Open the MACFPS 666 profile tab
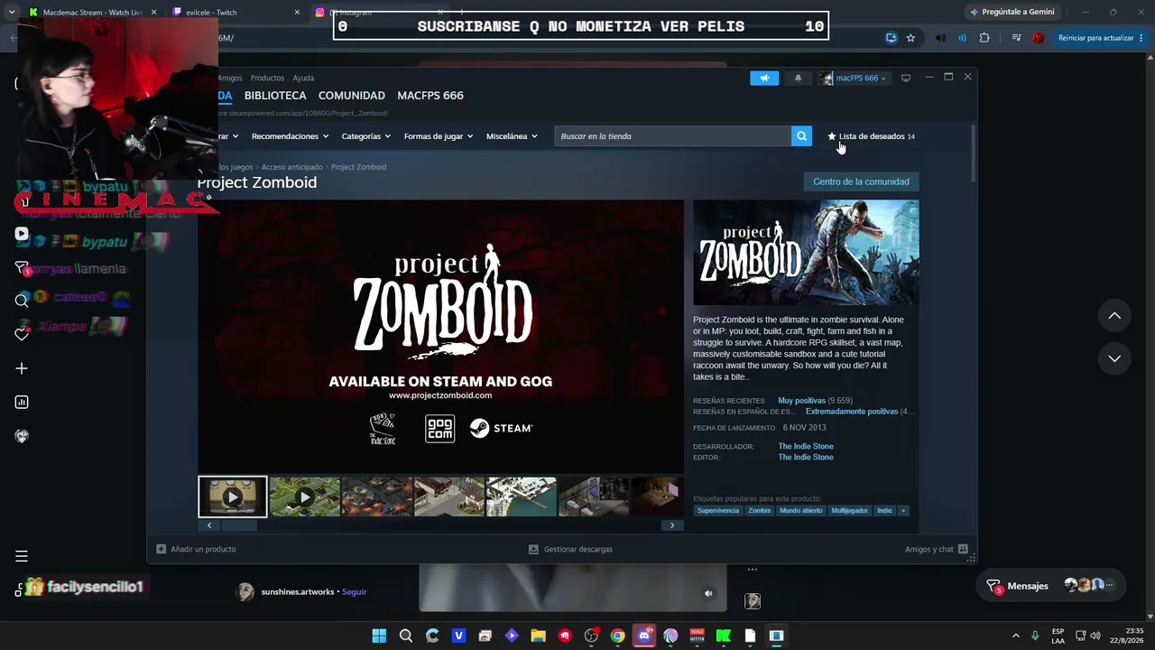The width and height of the screenshot is (1155, 650). click(x=430, y=96)
